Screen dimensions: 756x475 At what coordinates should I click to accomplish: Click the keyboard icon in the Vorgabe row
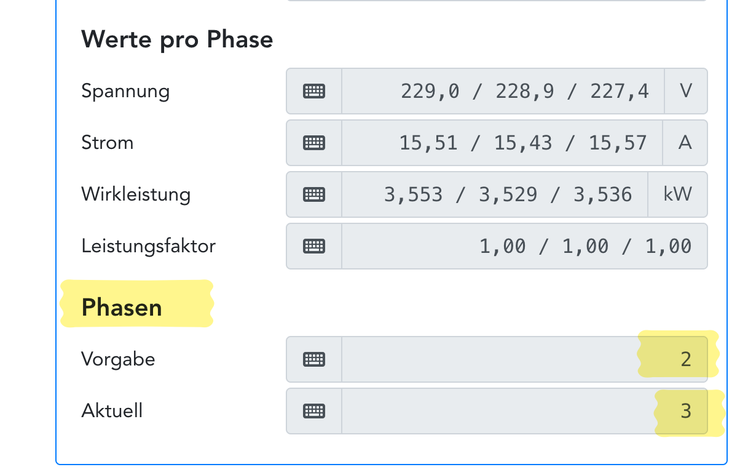314,359
